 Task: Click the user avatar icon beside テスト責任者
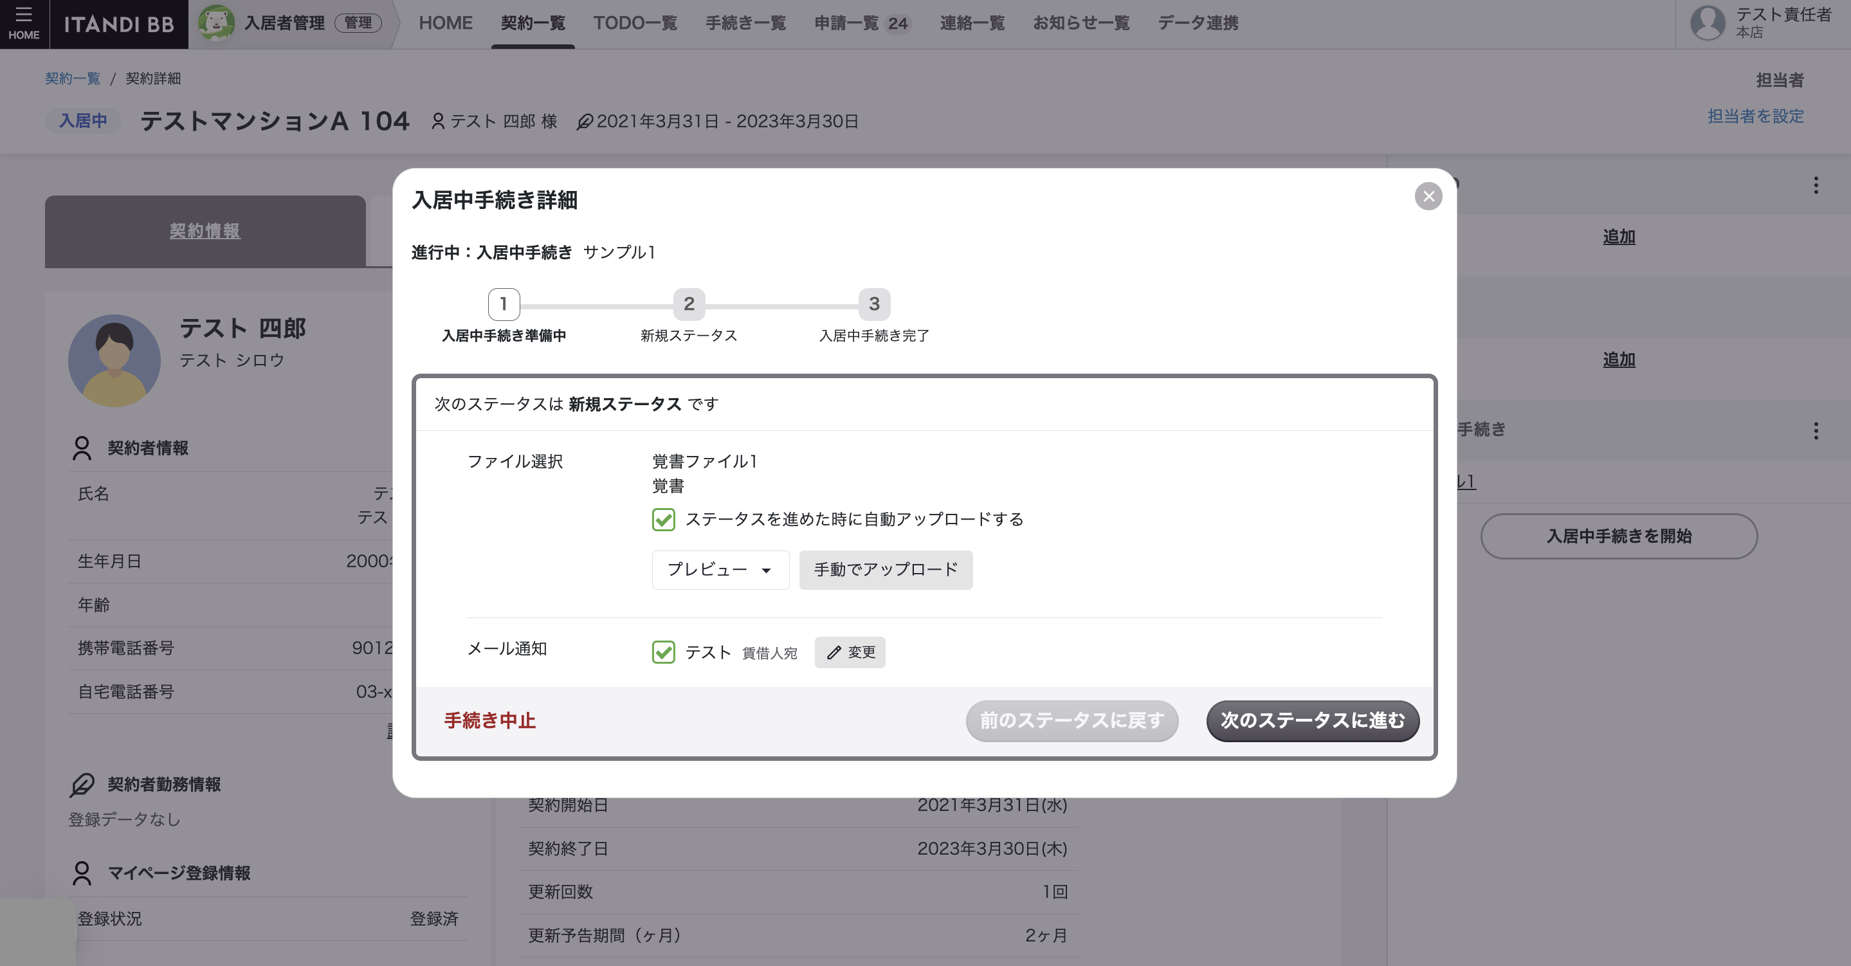[1708, 23]
